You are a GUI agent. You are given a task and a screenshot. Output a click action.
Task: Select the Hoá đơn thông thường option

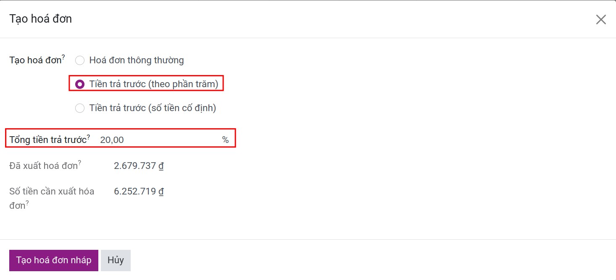tap(80, 60)
